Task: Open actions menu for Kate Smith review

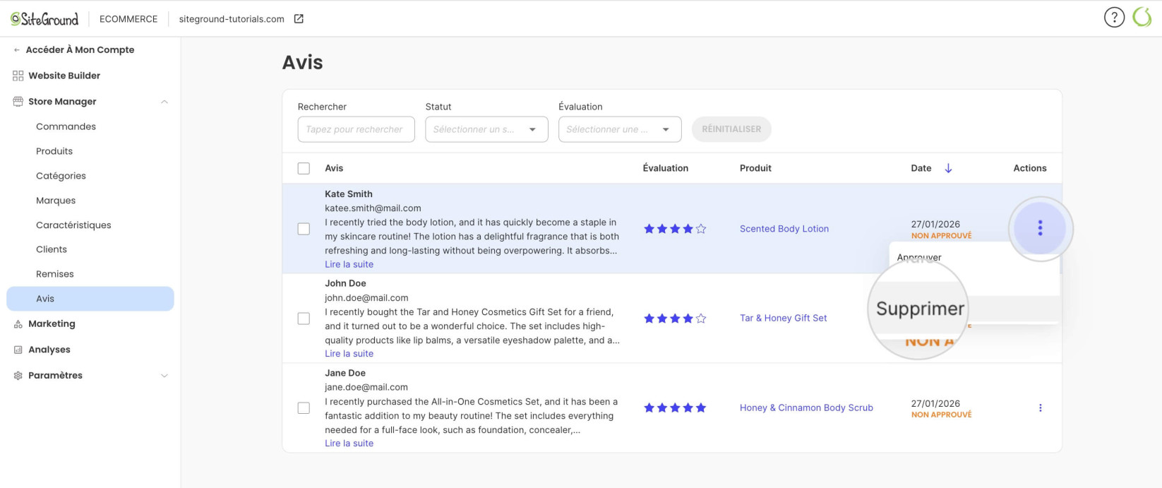Action: click(x=1040, y=228)
